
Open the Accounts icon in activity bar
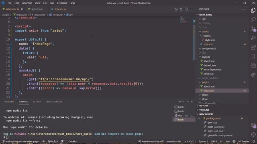click(x=253, y=125)
